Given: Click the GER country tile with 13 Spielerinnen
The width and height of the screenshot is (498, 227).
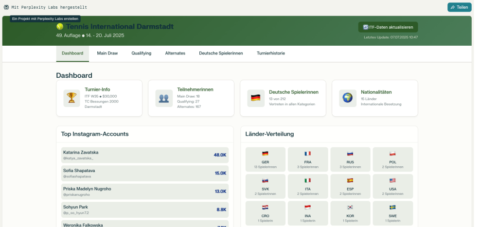Looking at the screenshot, I should tap(265, 159).
